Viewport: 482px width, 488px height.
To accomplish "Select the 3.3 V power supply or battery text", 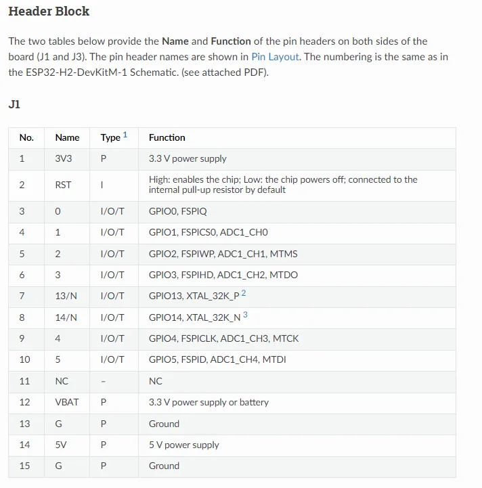I will click(x=209, y=402).
